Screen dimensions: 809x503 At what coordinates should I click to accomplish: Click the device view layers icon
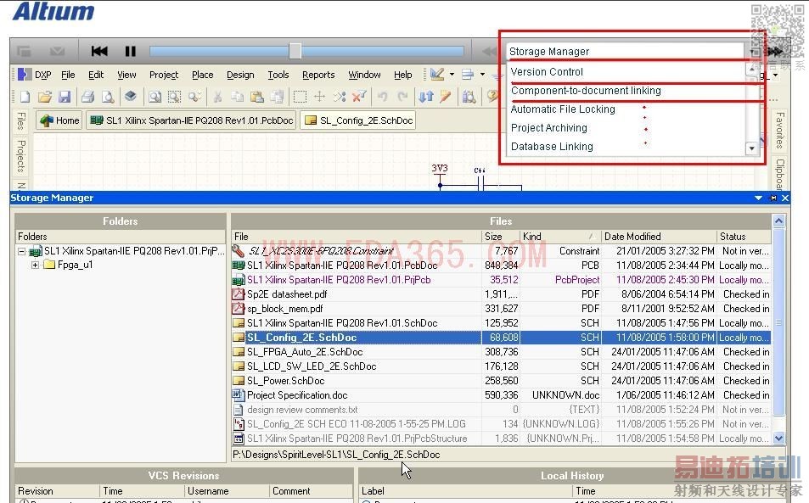[x=131, y=97]
